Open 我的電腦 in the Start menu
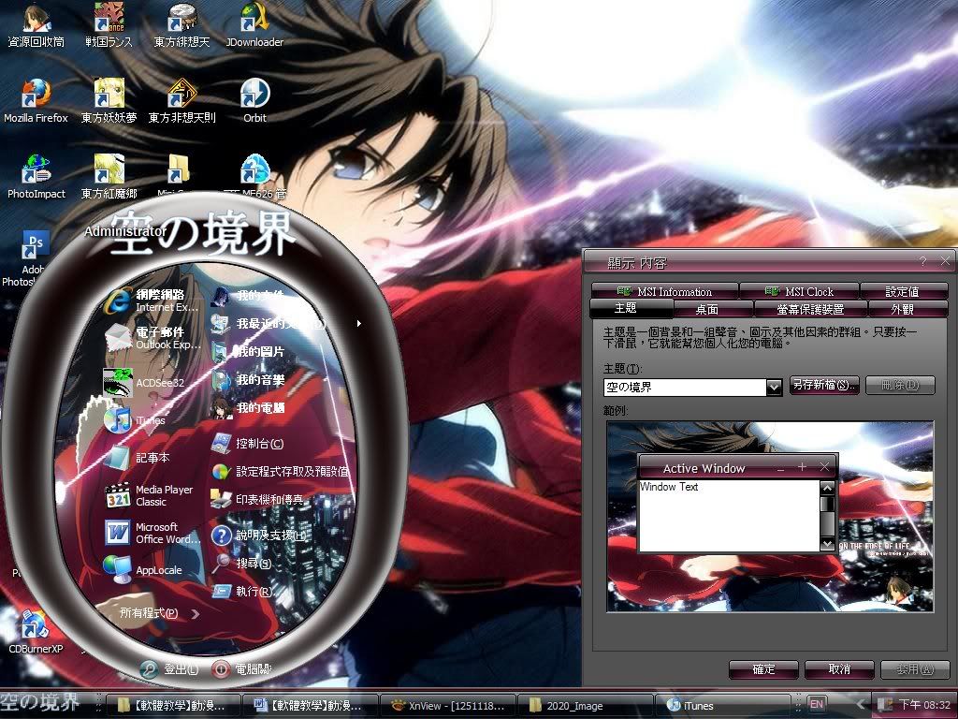The width and height of the screenshot is (958, 719). [248, 408]
